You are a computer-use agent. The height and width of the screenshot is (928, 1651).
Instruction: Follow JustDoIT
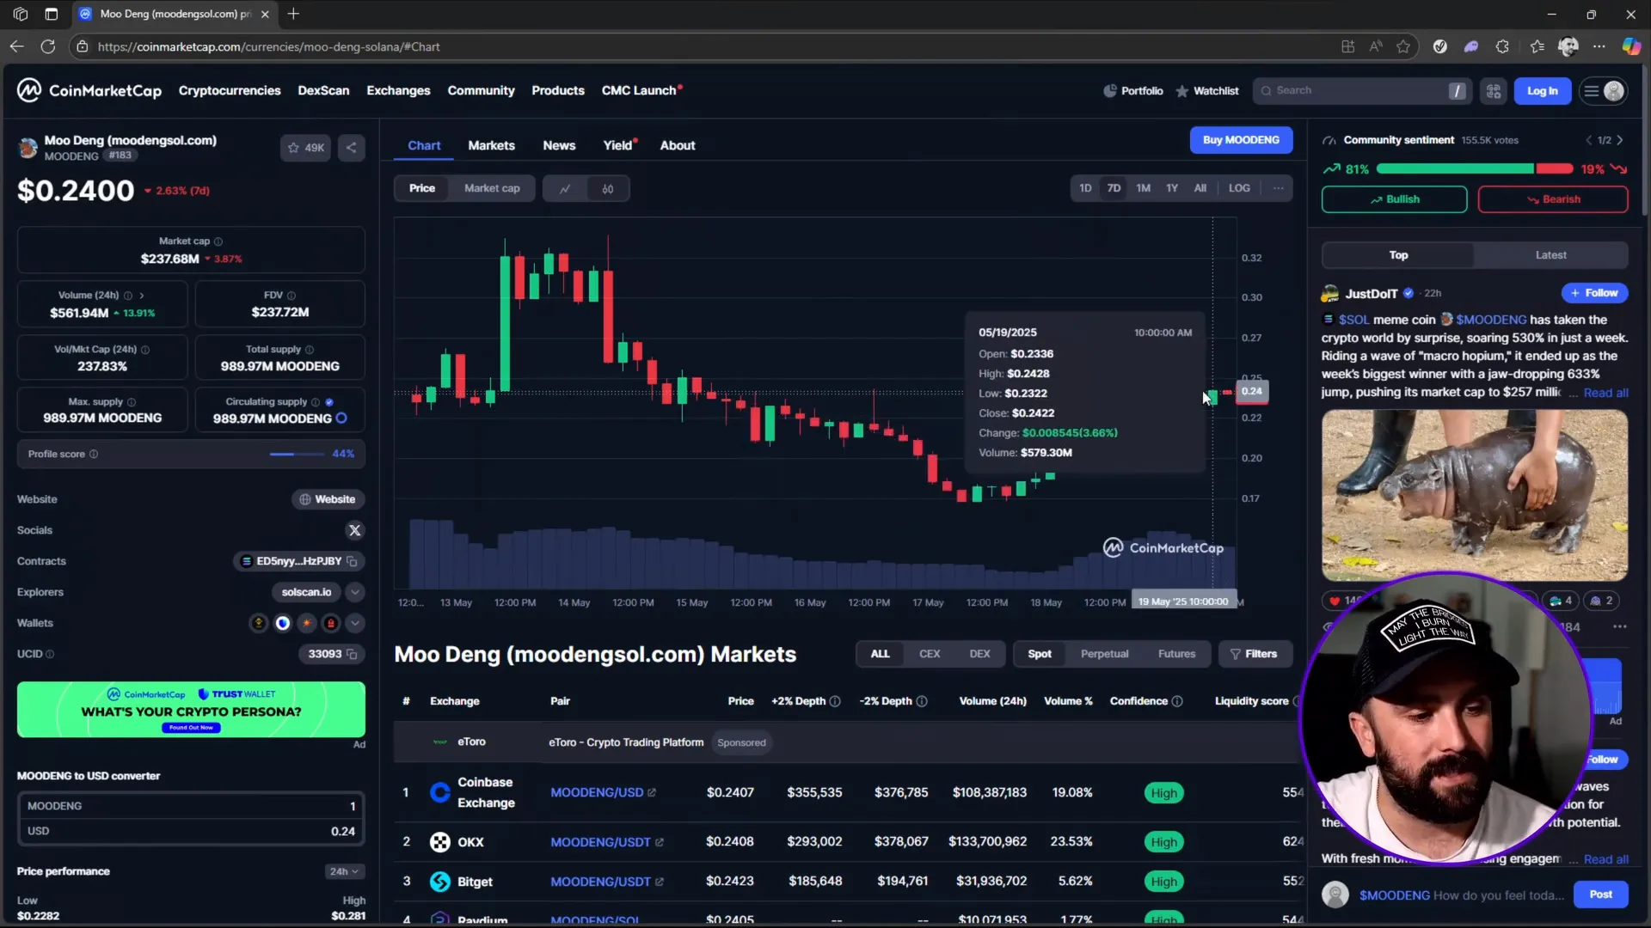pos(1594,293)
